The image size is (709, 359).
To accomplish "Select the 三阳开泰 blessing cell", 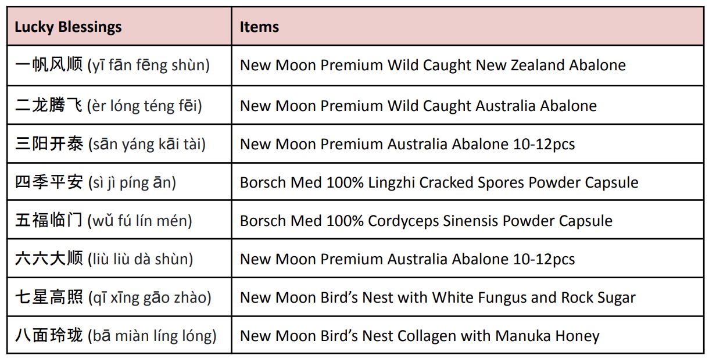I will pos(119,143).
